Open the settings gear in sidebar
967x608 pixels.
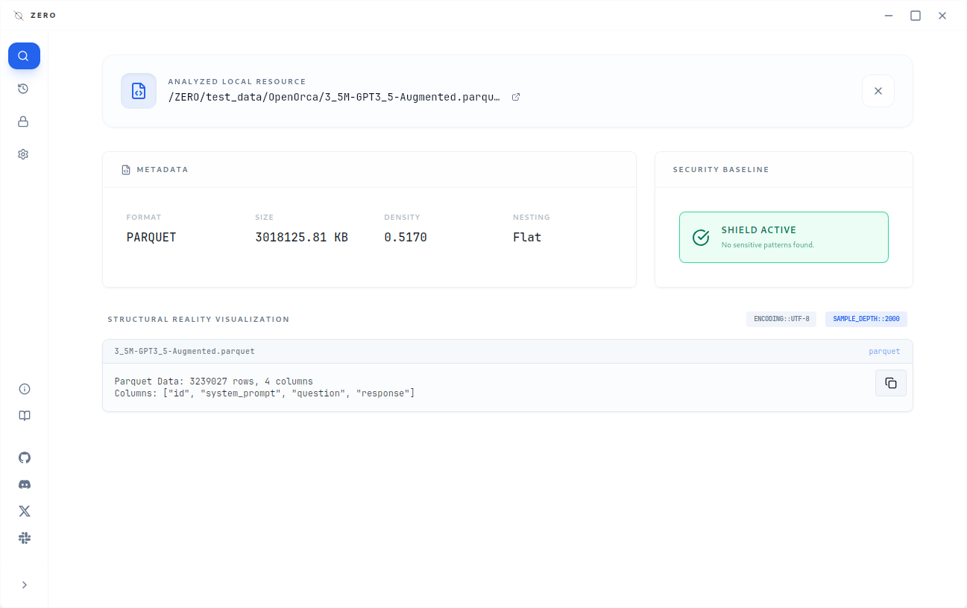tap(23, 154)
